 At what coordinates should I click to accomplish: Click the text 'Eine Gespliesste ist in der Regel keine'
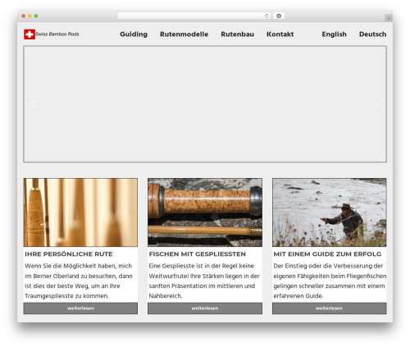point(202,266)
